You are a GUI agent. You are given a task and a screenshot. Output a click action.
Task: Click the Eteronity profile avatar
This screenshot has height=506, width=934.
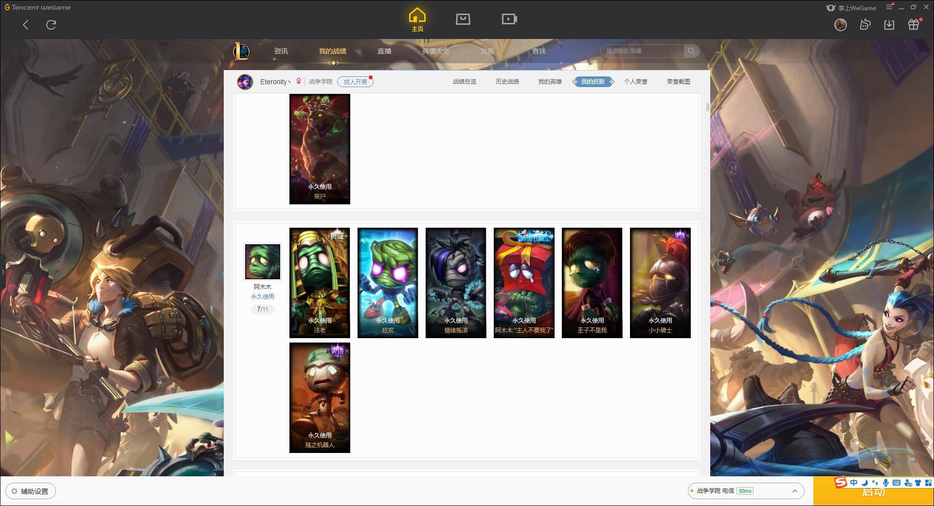click(x=245, y=82)
